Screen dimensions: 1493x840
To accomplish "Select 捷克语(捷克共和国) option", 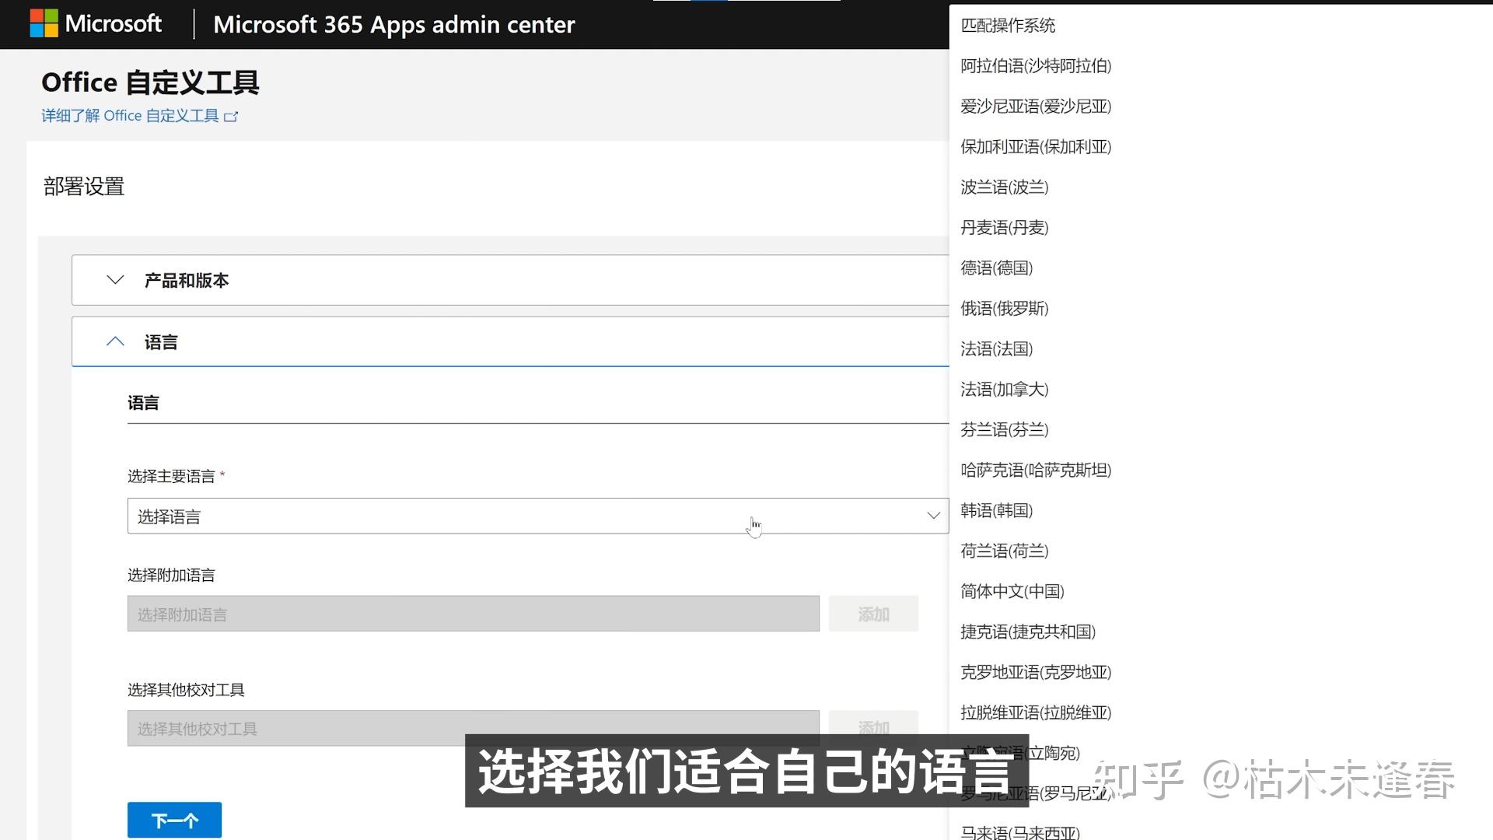I will (x=1028, y=632).
